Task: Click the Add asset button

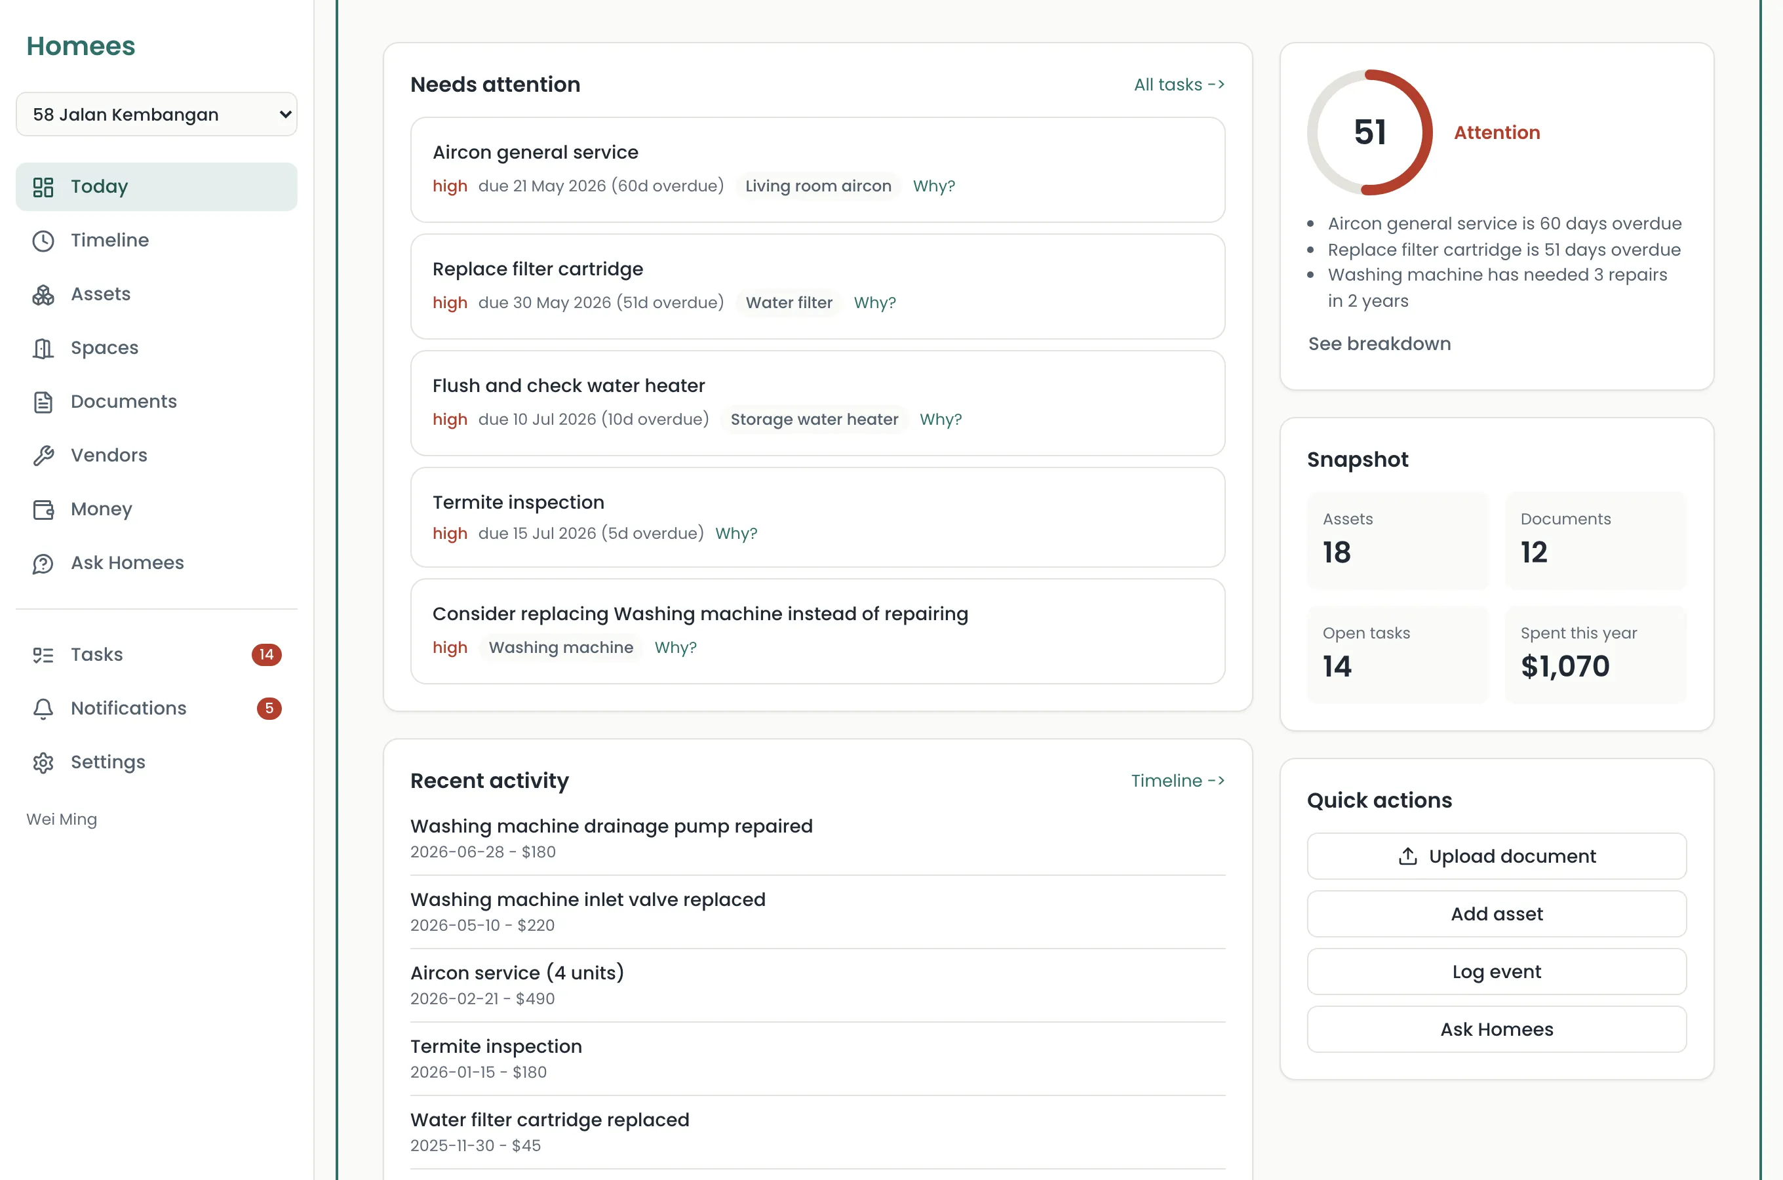Action: pos(1497,914)
